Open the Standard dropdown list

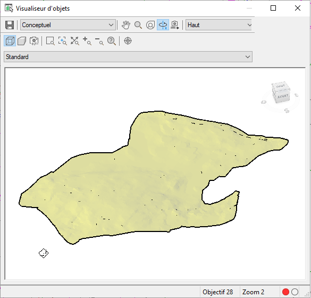click(128, 57)
